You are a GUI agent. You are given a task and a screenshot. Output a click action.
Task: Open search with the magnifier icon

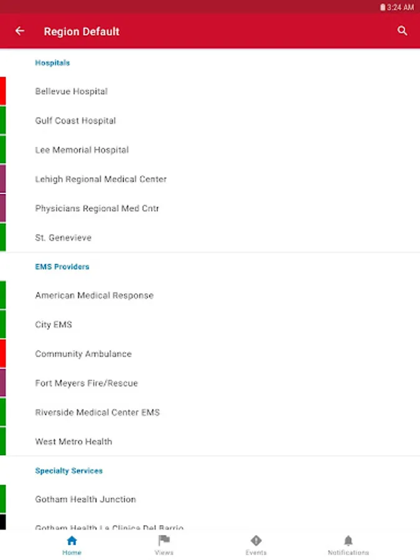pyautogui.click(x=402, y=31)
